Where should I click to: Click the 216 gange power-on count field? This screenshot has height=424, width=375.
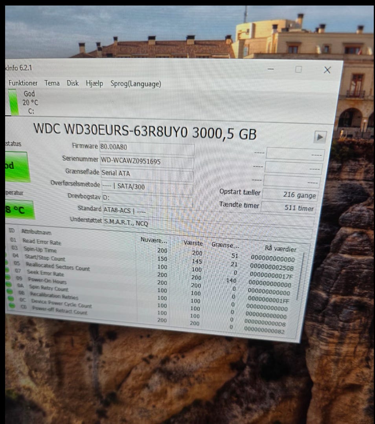coord(290,195)
